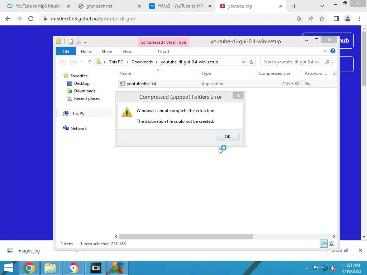367x275 pixels.
Task: Open images.jpg from downloads bar
Action: tap(29, 251)
